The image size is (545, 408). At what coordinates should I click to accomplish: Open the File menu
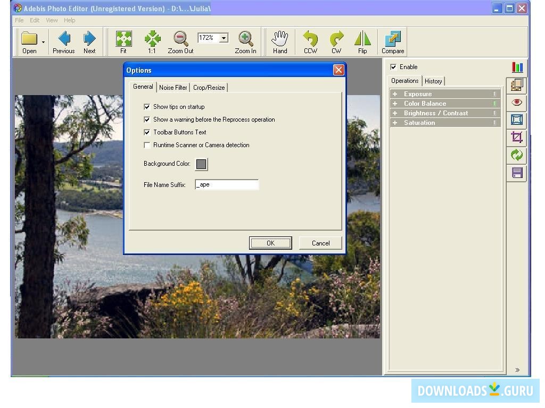[x=19, y=21]
